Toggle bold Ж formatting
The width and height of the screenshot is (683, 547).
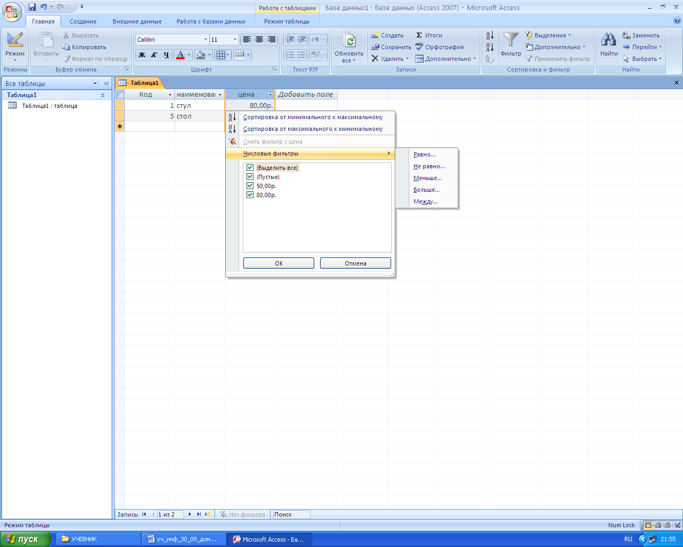click(142, 54)
